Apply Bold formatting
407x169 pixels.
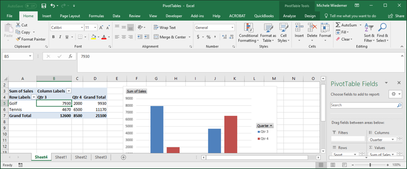(x=54, y=37)
